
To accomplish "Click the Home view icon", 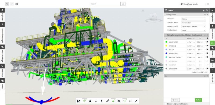I will (143, 11).
